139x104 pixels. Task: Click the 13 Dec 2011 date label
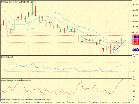(83, 103)
